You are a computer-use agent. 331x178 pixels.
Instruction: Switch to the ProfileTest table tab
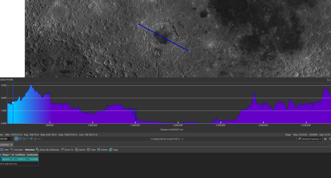(x=4, y=145)
